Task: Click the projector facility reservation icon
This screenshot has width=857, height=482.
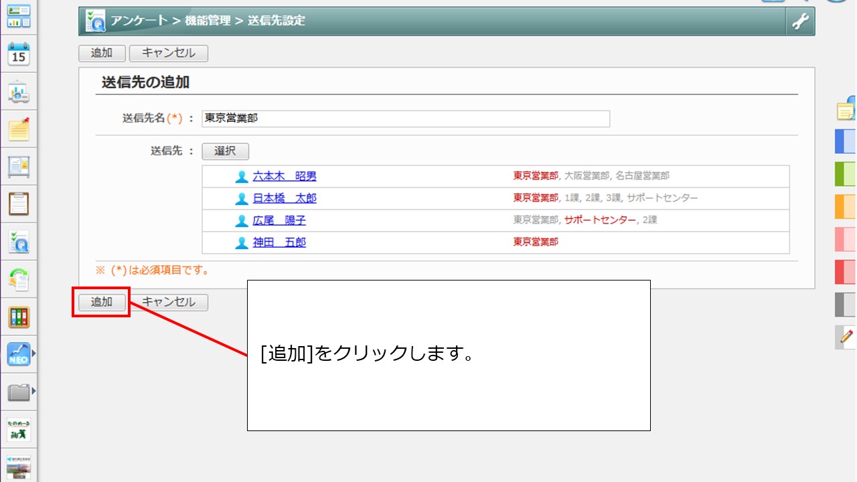Action: (x=18, y=93)
